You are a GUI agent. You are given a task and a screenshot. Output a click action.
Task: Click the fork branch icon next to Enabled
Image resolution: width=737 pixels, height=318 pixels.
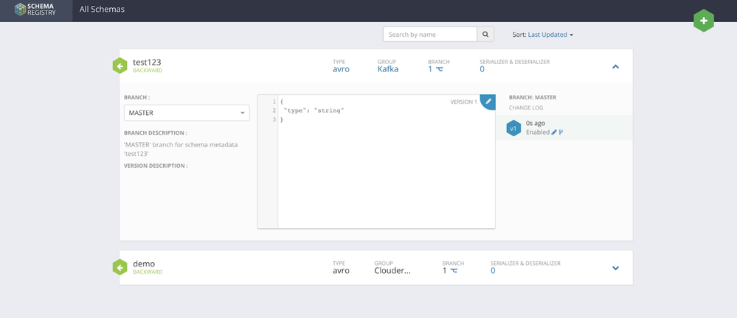point(561,132)
